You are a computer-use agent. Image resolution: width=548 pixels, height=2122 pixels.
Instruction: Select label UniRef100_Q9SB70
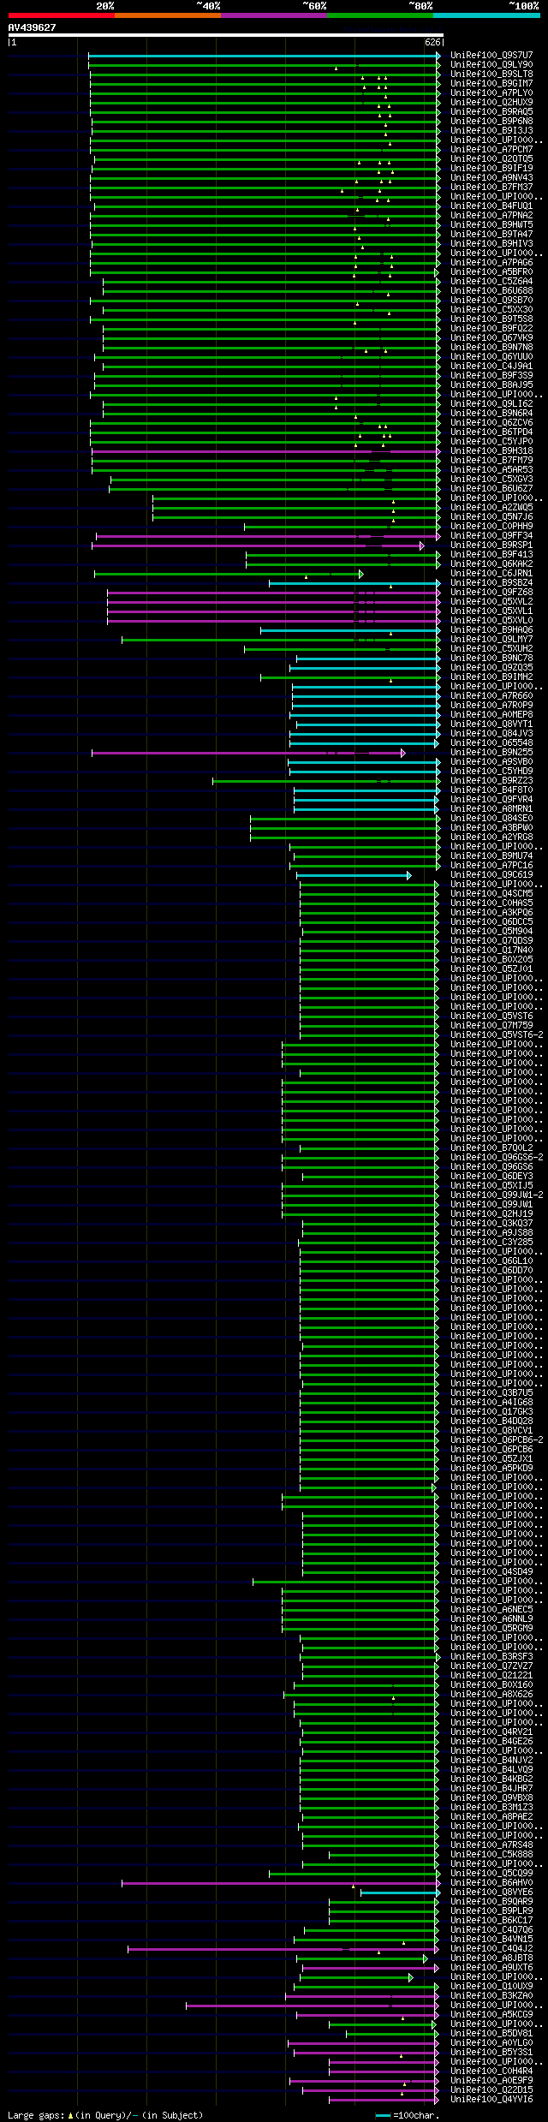[491, 301]
